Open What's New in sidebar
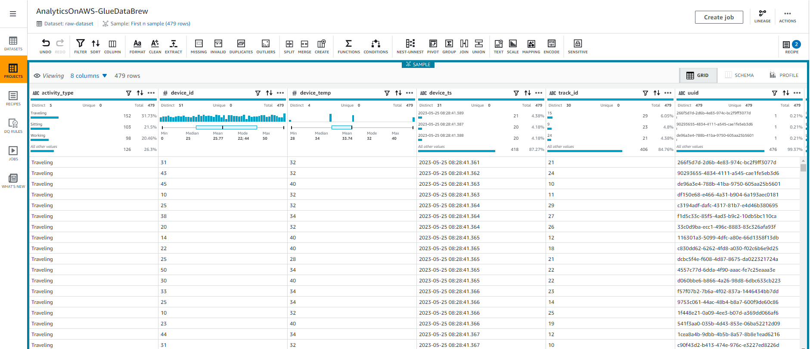 [x=13, y=181]
